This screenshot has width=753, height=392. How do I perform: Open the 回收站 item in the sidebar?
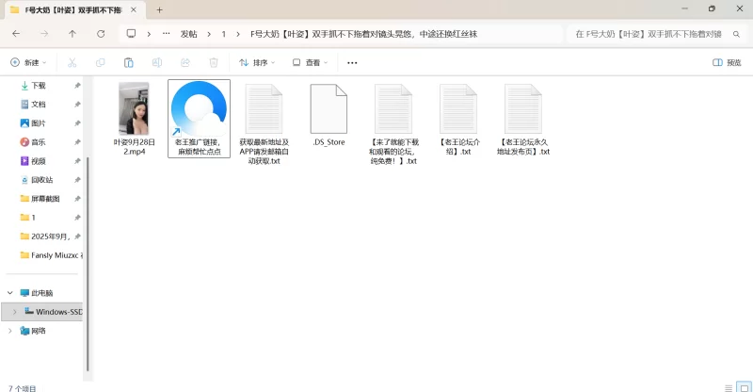[41, 180]
